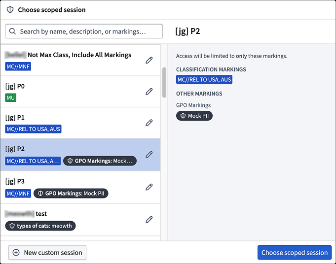Click pencil edit icon for [jg] P0
Viewport: 336px width, 264px height.
(x=149, y=91)
